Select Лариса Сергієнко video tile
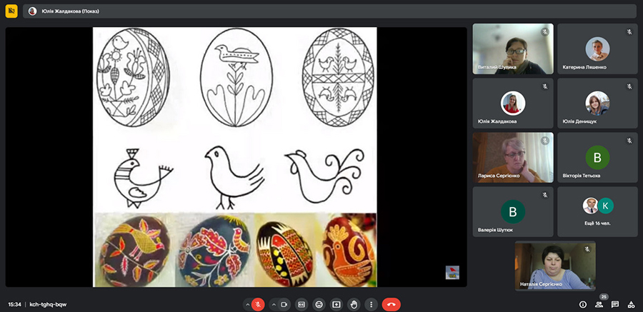643x312 pixels. pyautogui.click(x=513, y=158)
